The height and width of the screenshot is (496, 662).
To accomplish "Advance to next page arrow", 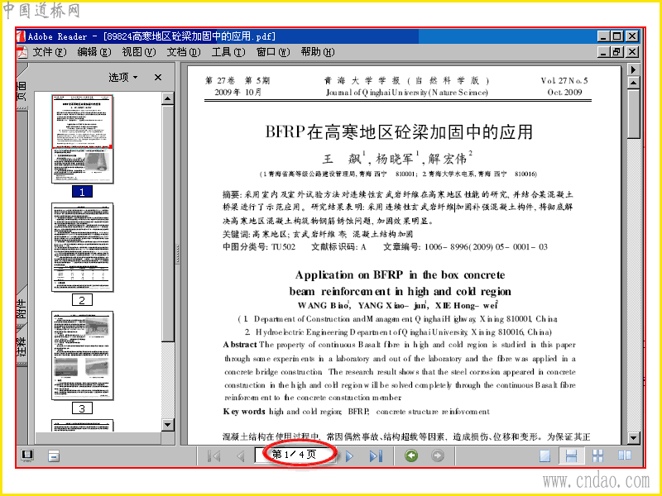I will click(x=349, y=456).
